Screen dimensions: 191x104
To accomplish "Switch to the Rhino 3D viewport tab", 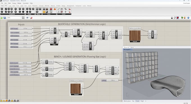I will [x=126, y=47].
